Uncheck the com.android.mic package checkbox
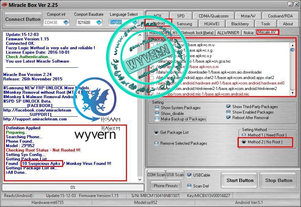Screen dimensions: 301x207 coord(152,94)
